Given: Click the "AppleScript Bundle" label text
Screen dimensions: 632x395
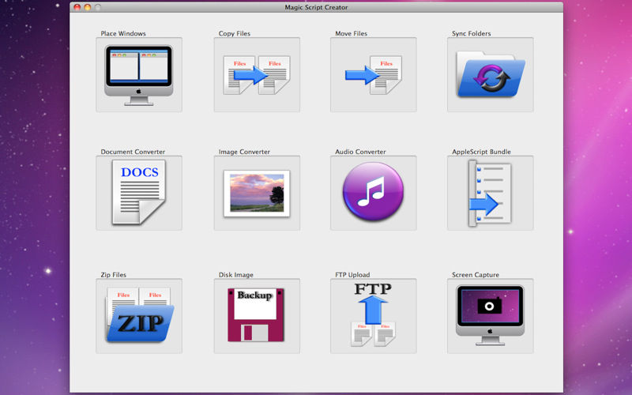Looking at the screenshot, I should pos(481,152).
